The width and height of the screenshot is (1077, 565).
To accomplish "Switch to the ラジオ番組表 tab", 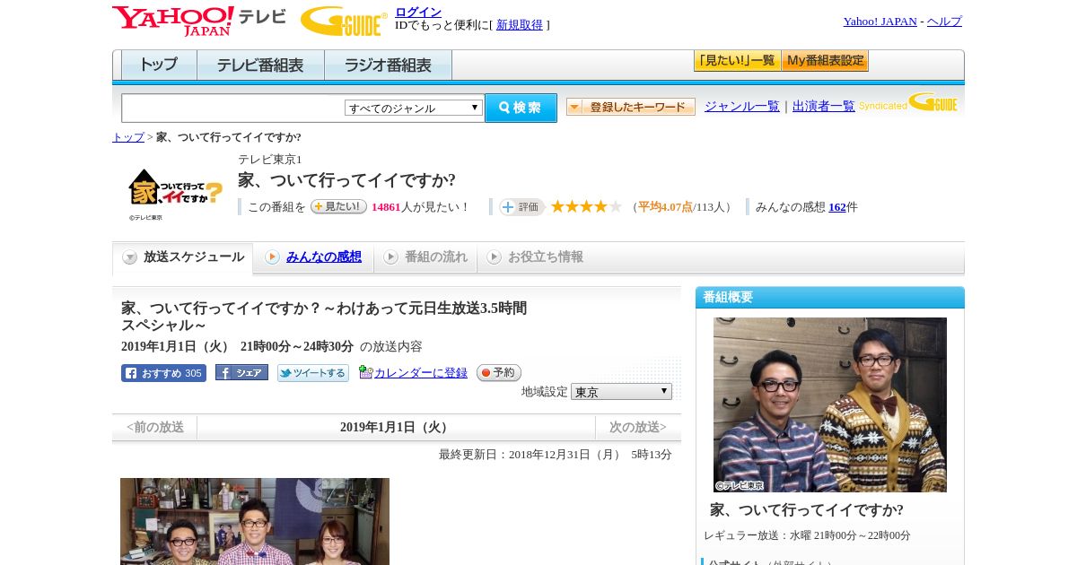I will pyautogui.click(x=388, y=65).
